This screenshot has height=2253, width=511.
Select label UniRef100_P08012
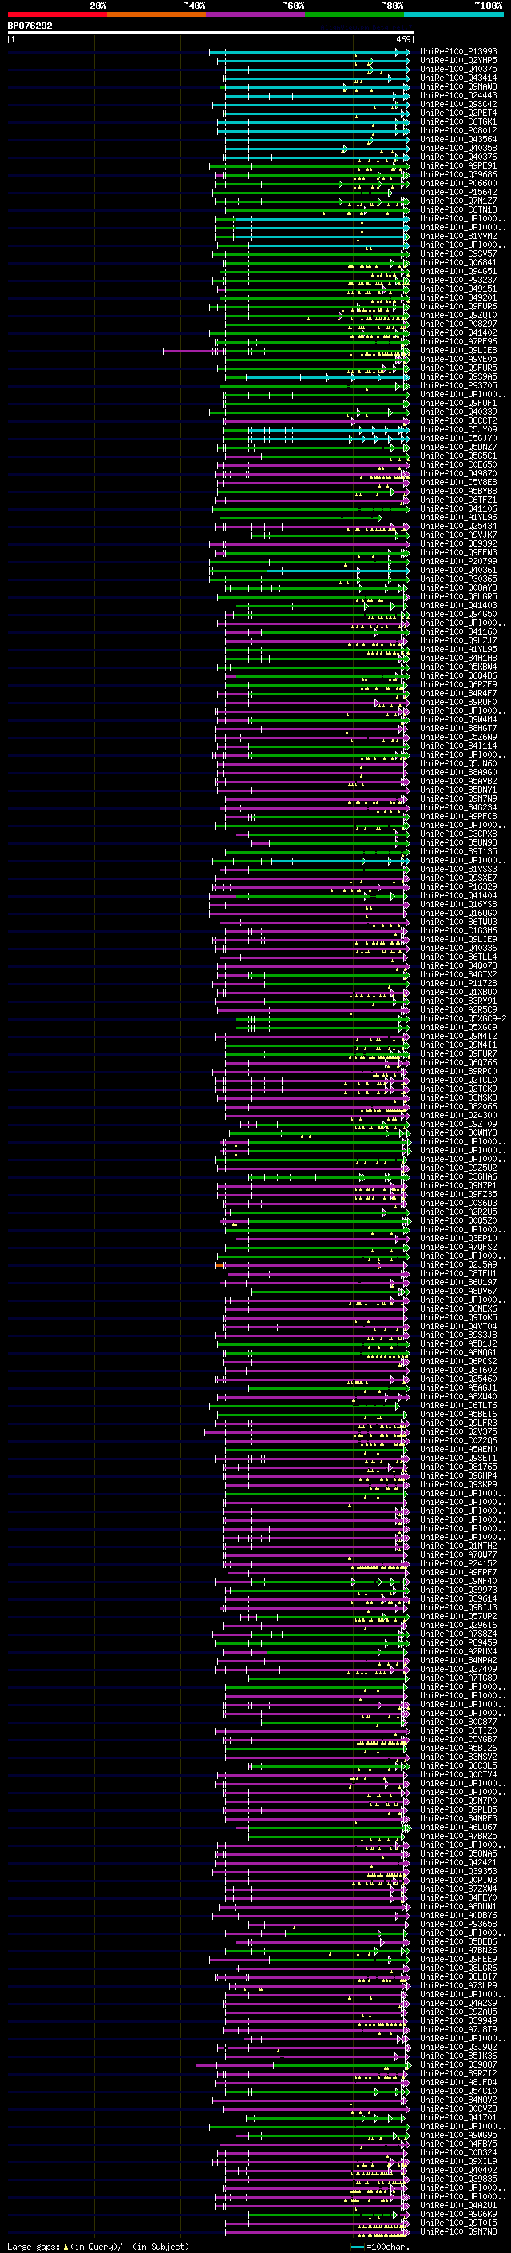pyautogui.click(x=458, y=130)
